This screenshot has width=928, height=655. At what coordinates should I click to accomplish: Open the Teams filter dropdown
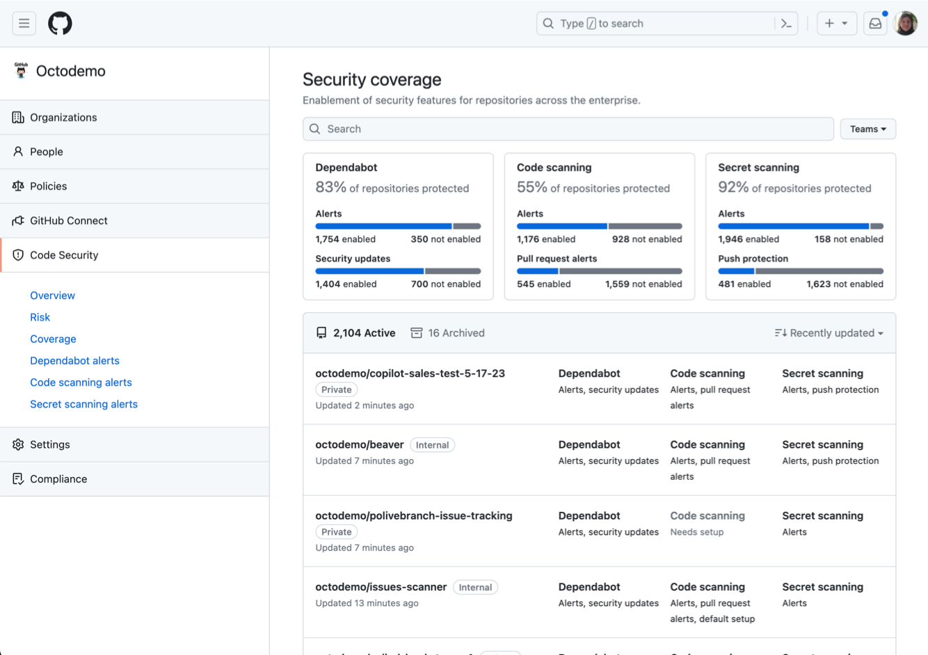(x=867, y=129)
